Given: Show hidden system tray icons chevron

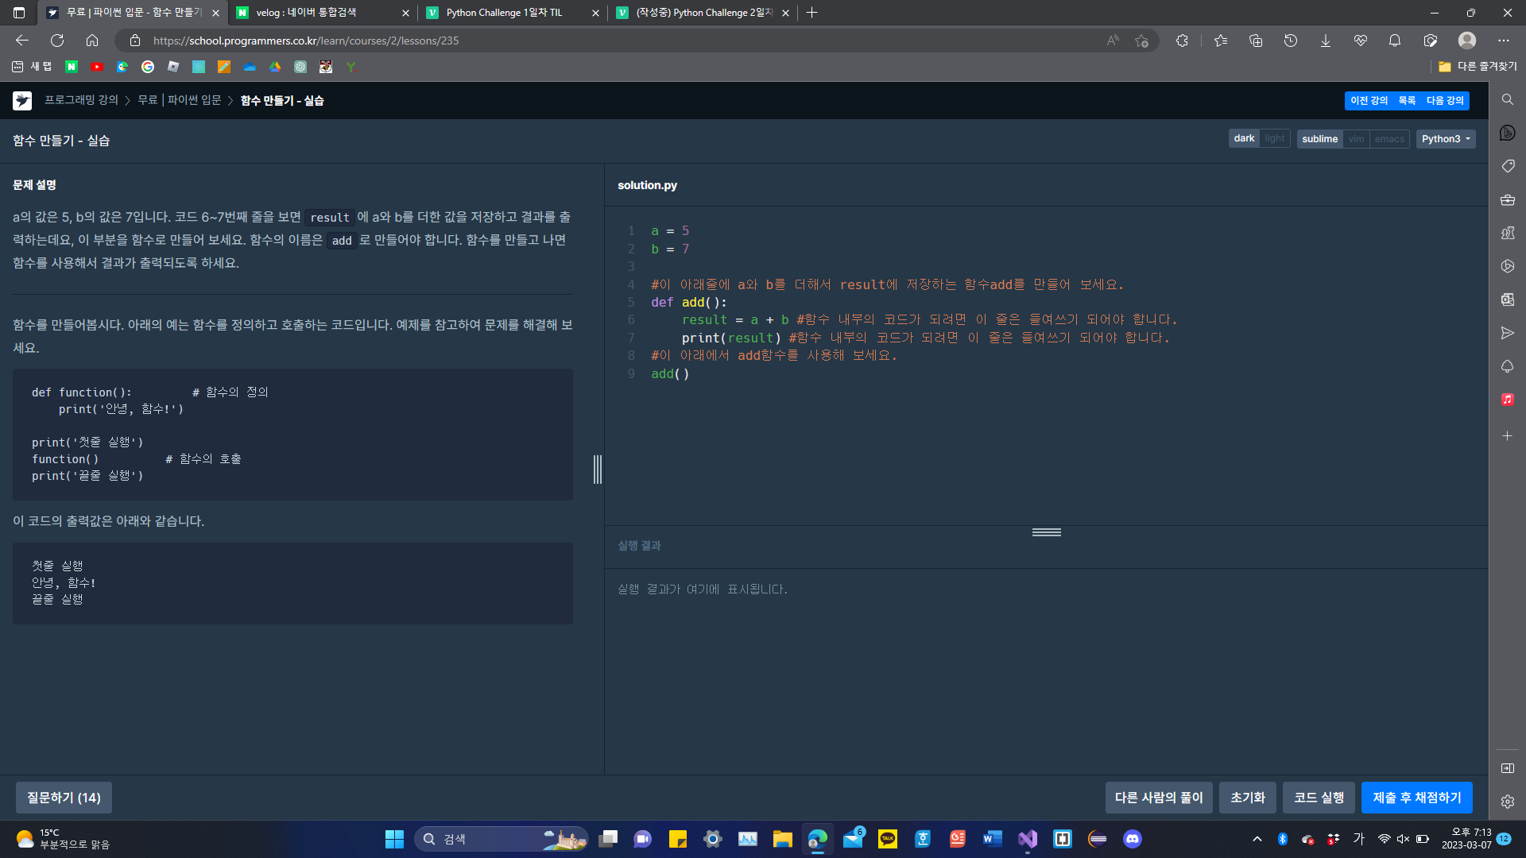Looking at the screenshot, I should point(1257,839).
